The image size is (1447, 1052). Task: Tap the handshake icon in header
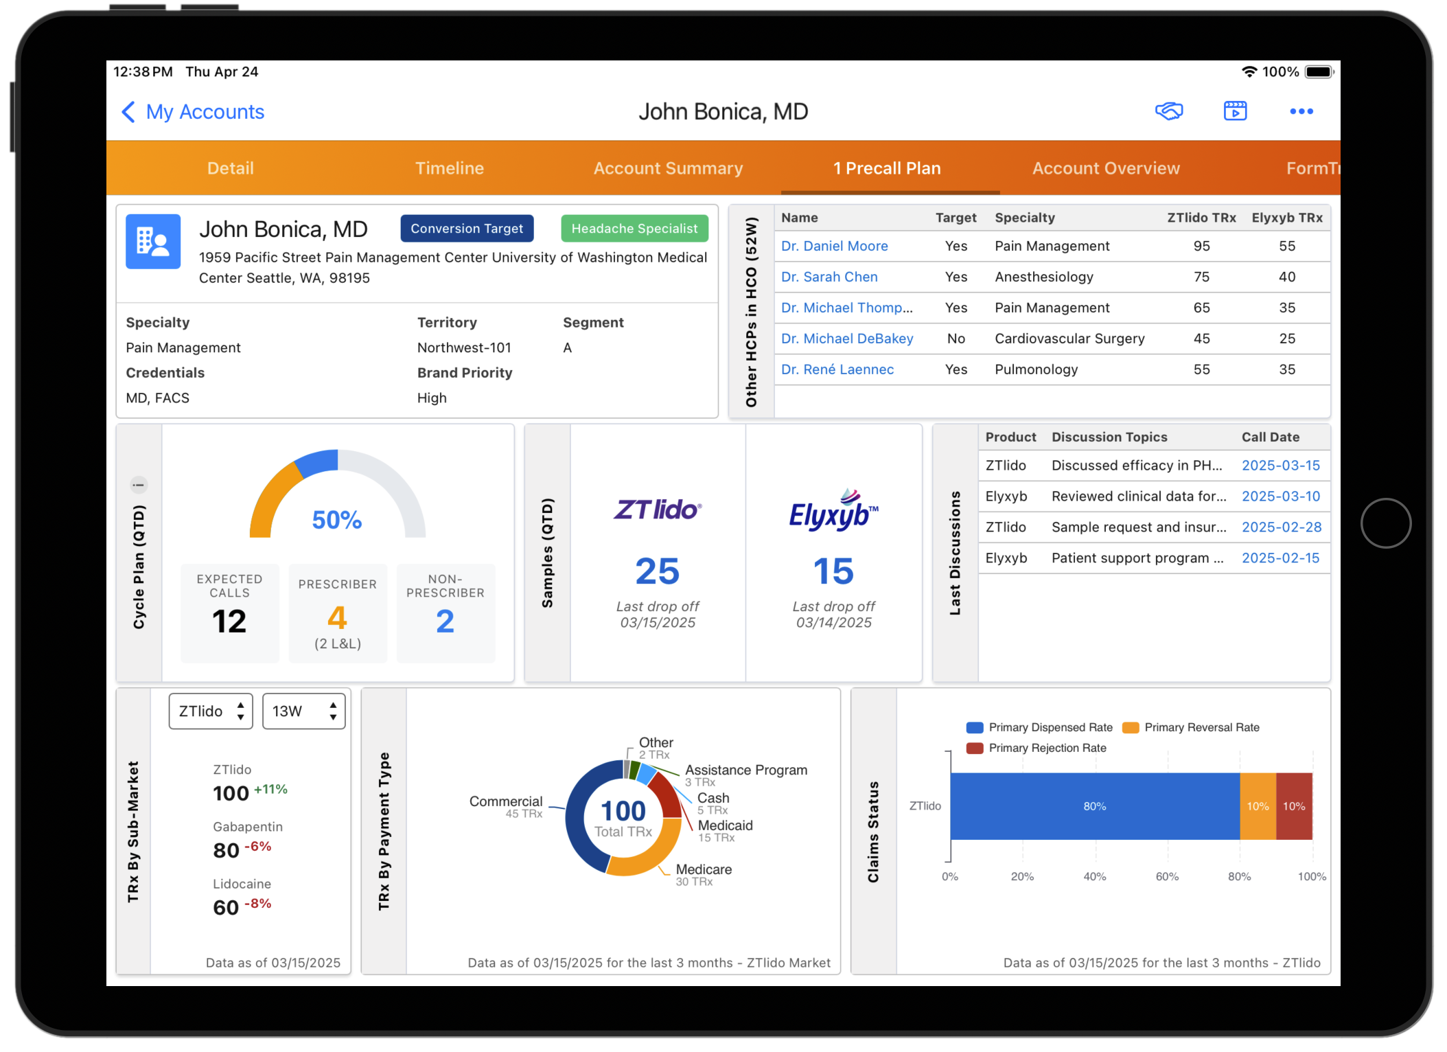tap(1169, 111)
